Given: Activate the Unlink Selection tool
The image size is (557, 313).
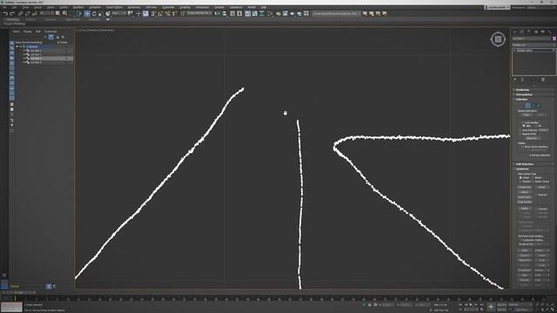Looking at the screenshot, I should (27, 14).
